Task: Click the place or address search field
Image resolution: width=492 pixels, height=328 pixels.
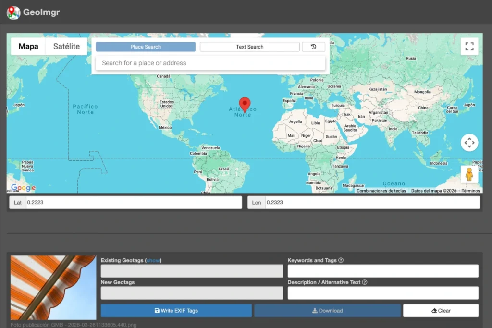Action: (210, 63)
